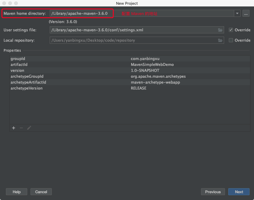Cancel the New Project dialog

point(41,192)
